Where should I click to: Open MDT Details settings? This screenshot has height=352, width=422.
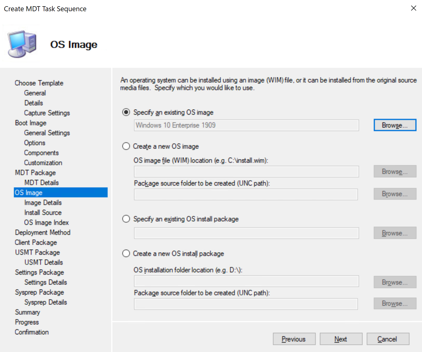[41, 183]
